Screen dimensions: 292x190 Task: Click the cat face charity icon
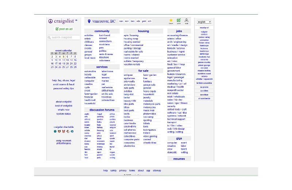(59, 131)
